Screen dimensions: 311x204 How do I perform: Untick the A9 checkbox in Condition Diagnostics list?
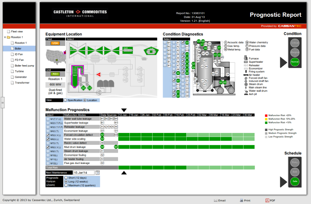[x=174, y=73]
